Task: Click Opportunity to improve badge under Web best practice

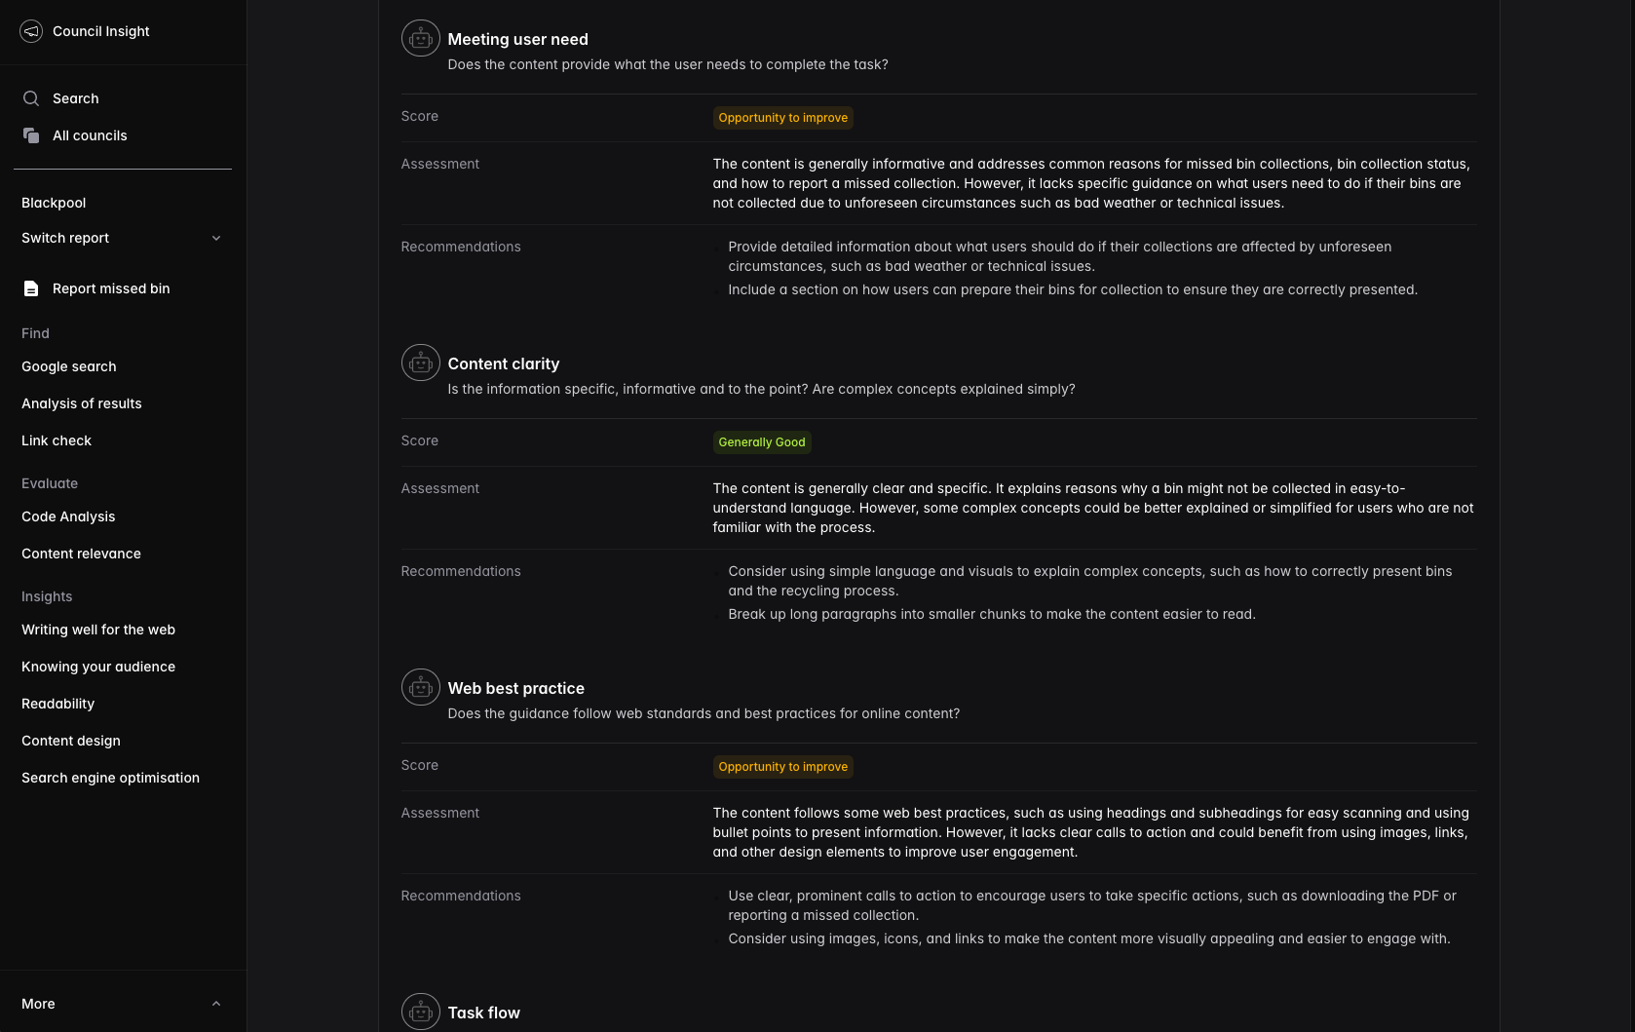Action: (782, 767)
